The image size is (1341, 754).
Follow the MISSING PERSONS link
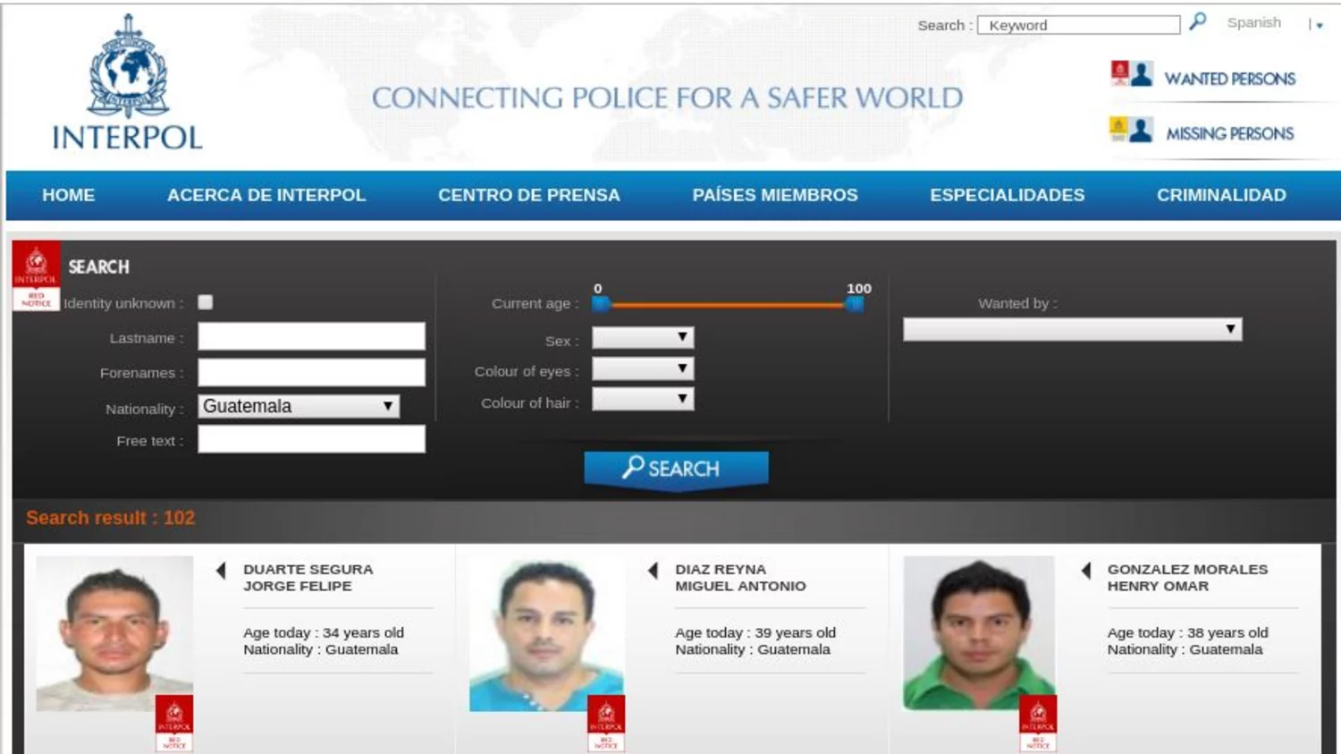point(1229,133)
